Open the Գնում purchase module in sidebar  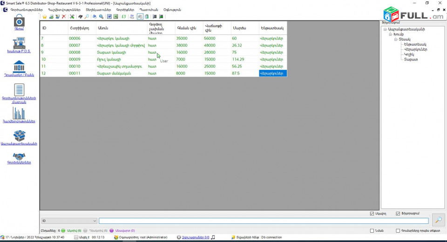click(19, 22)
